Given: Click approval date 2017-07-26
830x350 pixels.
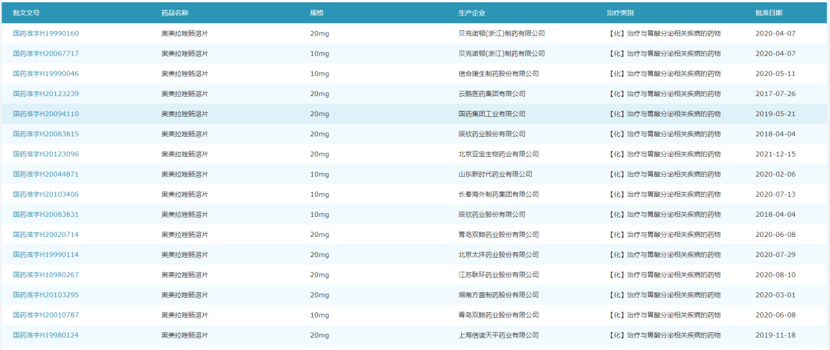Looking at the screenshot, I should tap(775, 94).
